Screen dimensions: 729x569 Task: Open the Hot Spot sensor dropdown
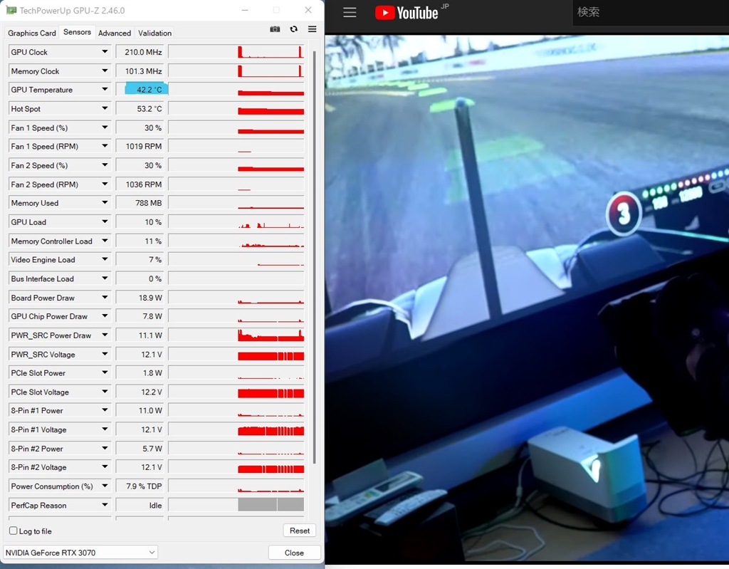[105, 108]
